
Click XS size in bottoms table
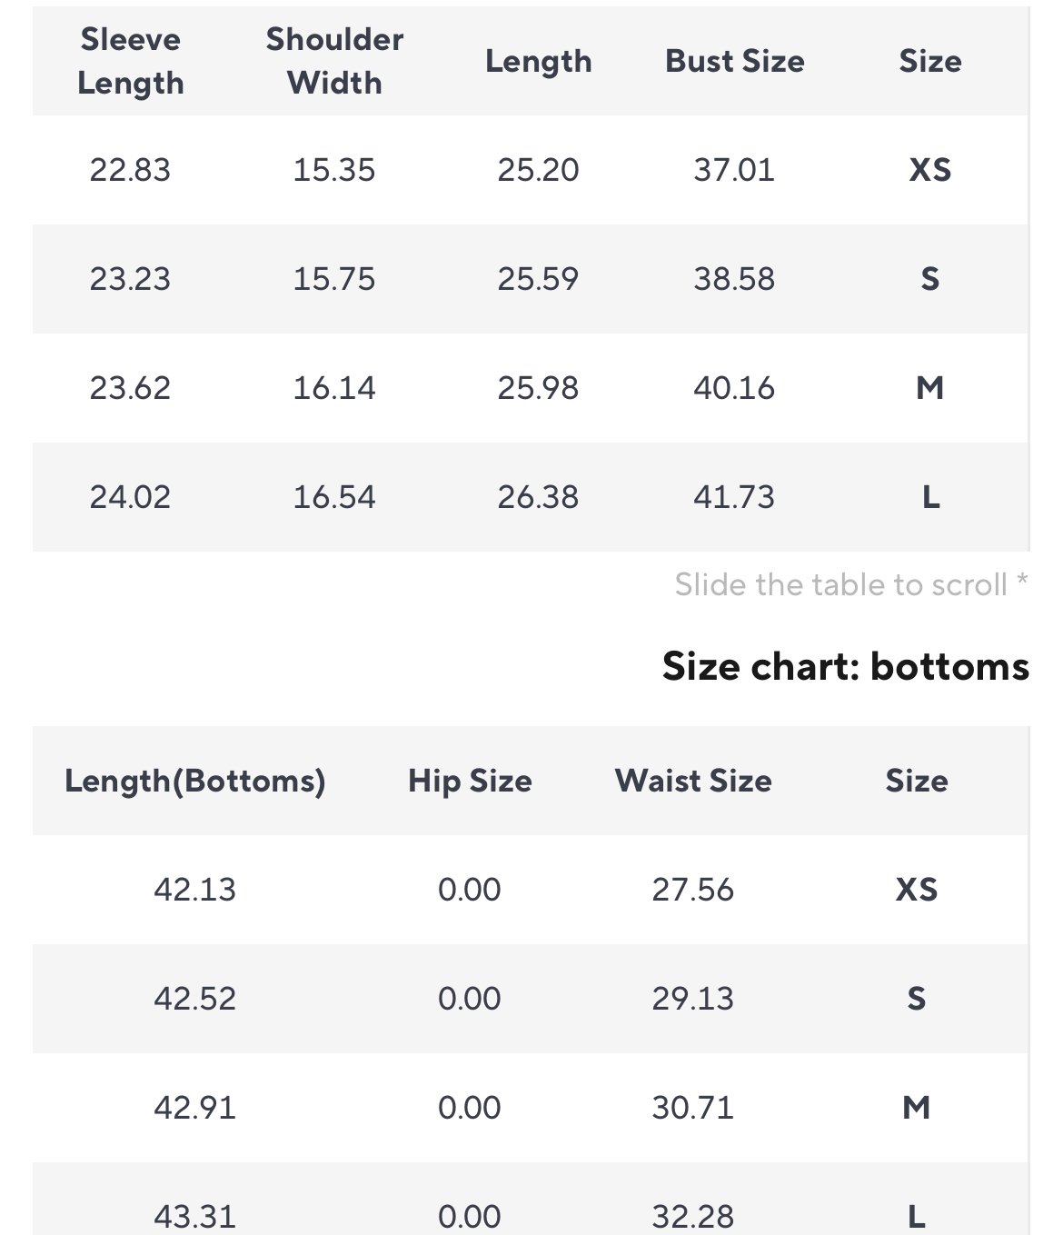click(917, 890)
